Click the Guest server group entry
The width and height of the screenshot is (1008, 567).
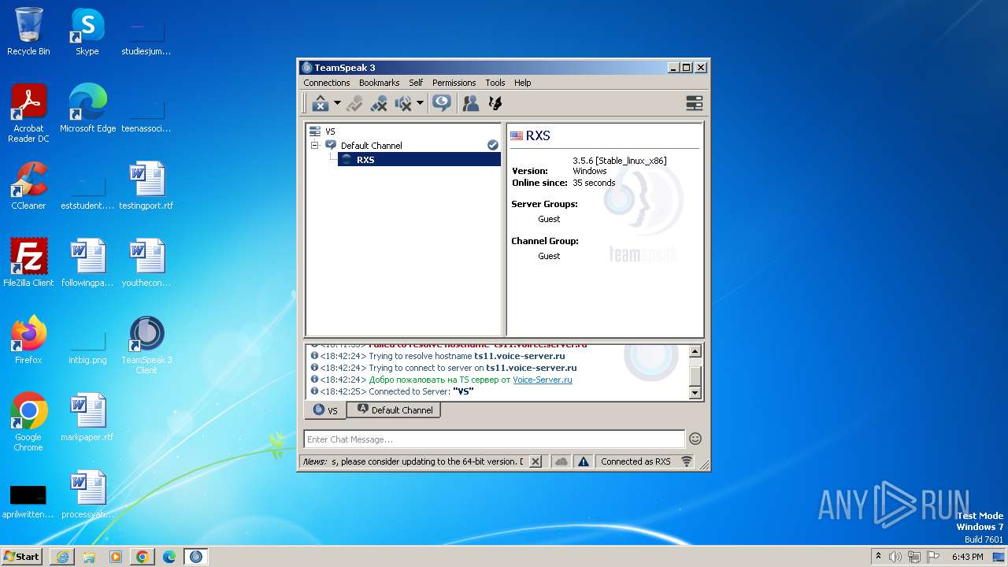549,219
